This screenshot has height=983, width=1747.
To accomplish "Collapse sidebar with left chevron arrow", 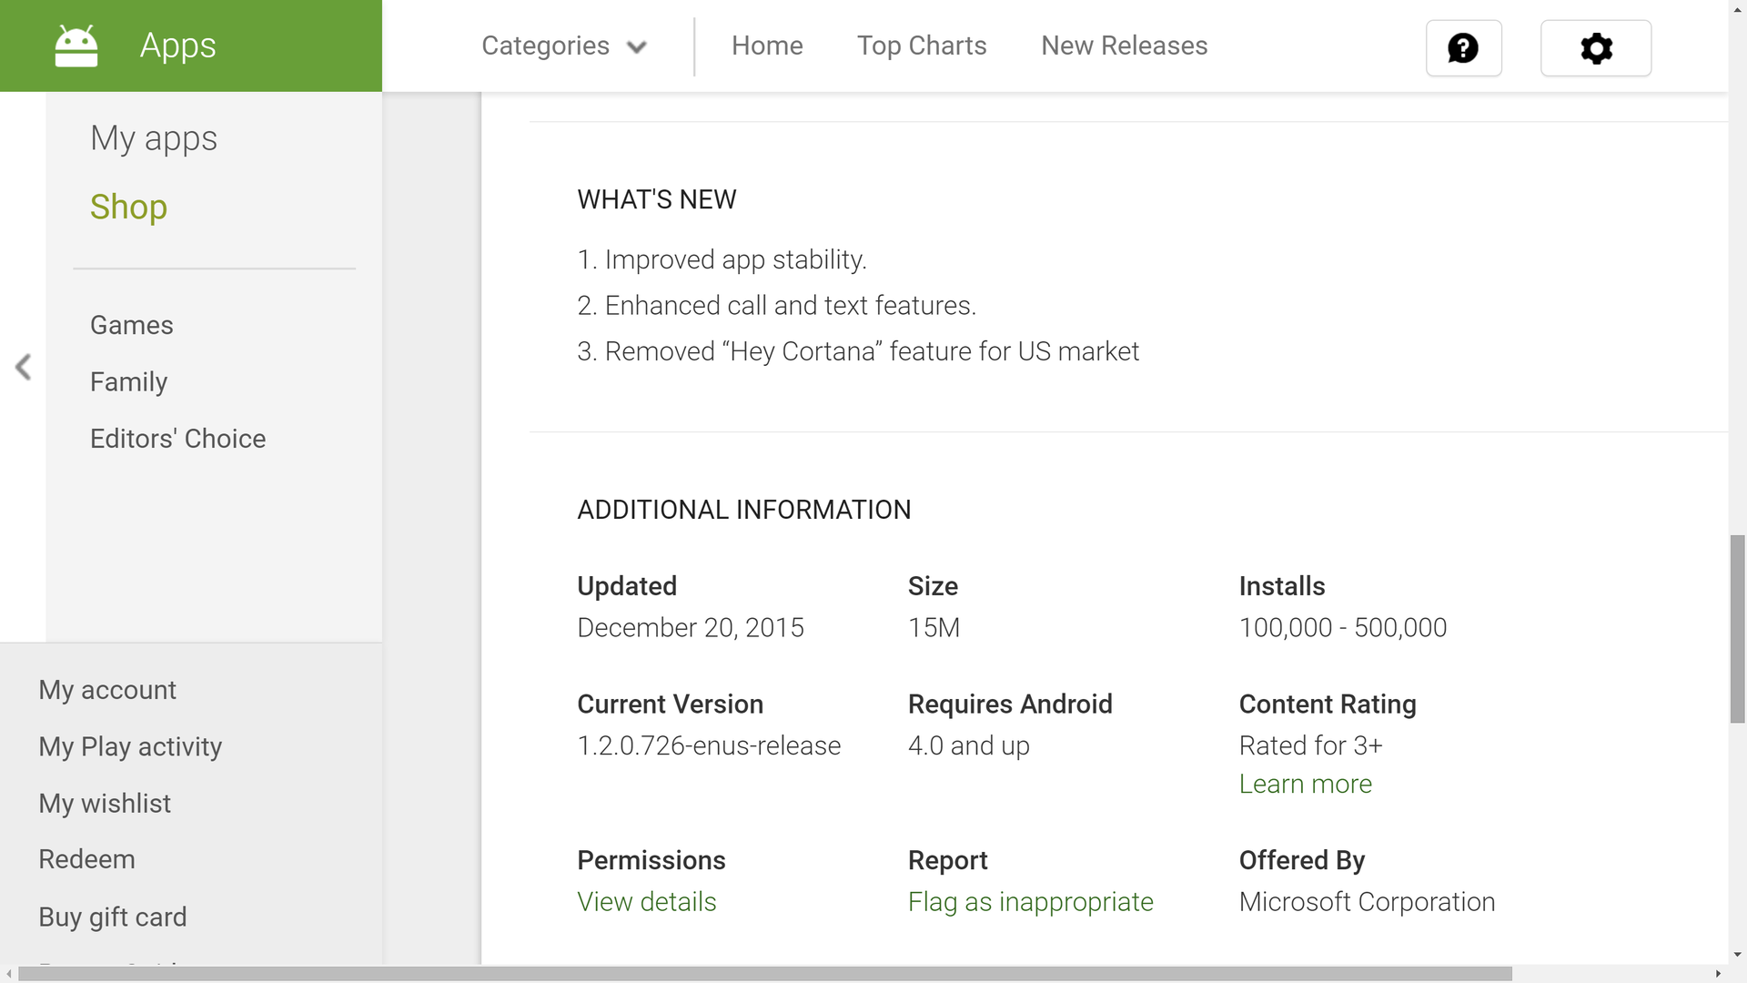I will click(x=24, y=367).
